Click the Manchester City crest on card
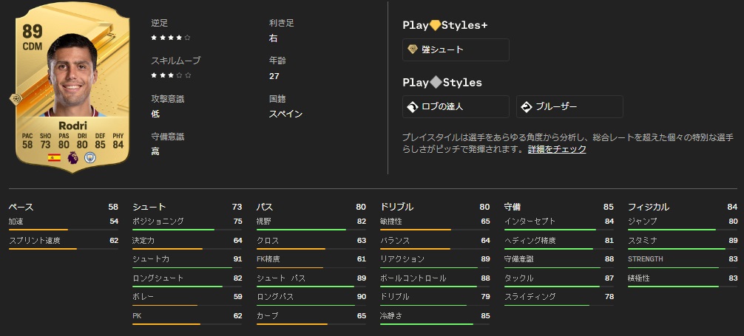The width and height of the screenshot is (744, 336). (91, 157)
